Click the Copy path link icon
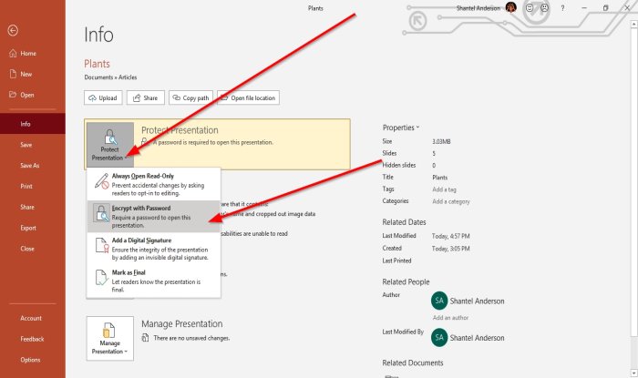This screenshot has width=638, height=378. 177,97
